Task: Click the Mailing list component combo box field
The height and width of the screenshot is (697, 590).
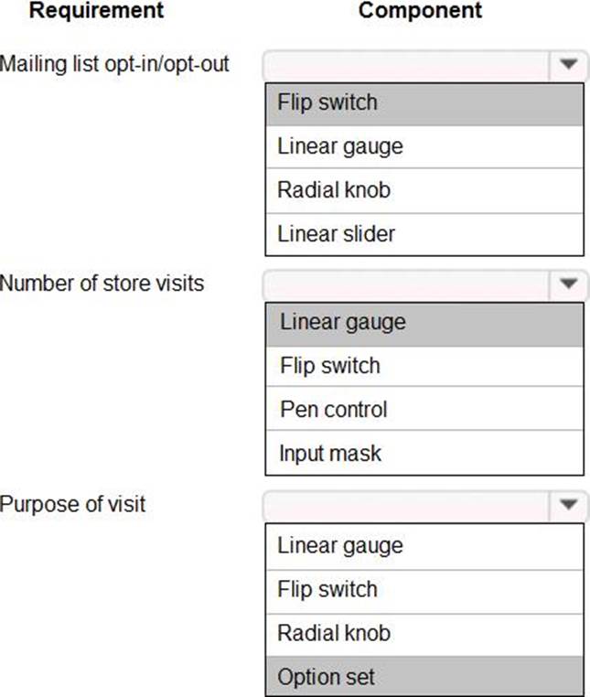Action: pyautogui.click(x=407, y=65)
